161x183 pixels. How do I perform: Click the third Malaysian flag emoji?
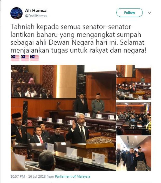[34, 58]
